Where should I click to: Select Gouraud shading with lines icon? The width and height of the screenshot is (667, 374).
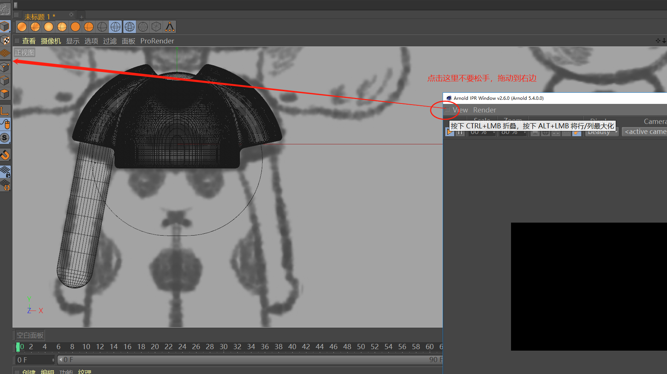coord(35,27)
